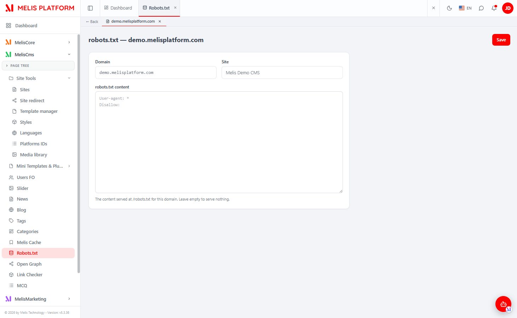Select the demo.melisplatform.com sub-tab

tap(131, 21)
